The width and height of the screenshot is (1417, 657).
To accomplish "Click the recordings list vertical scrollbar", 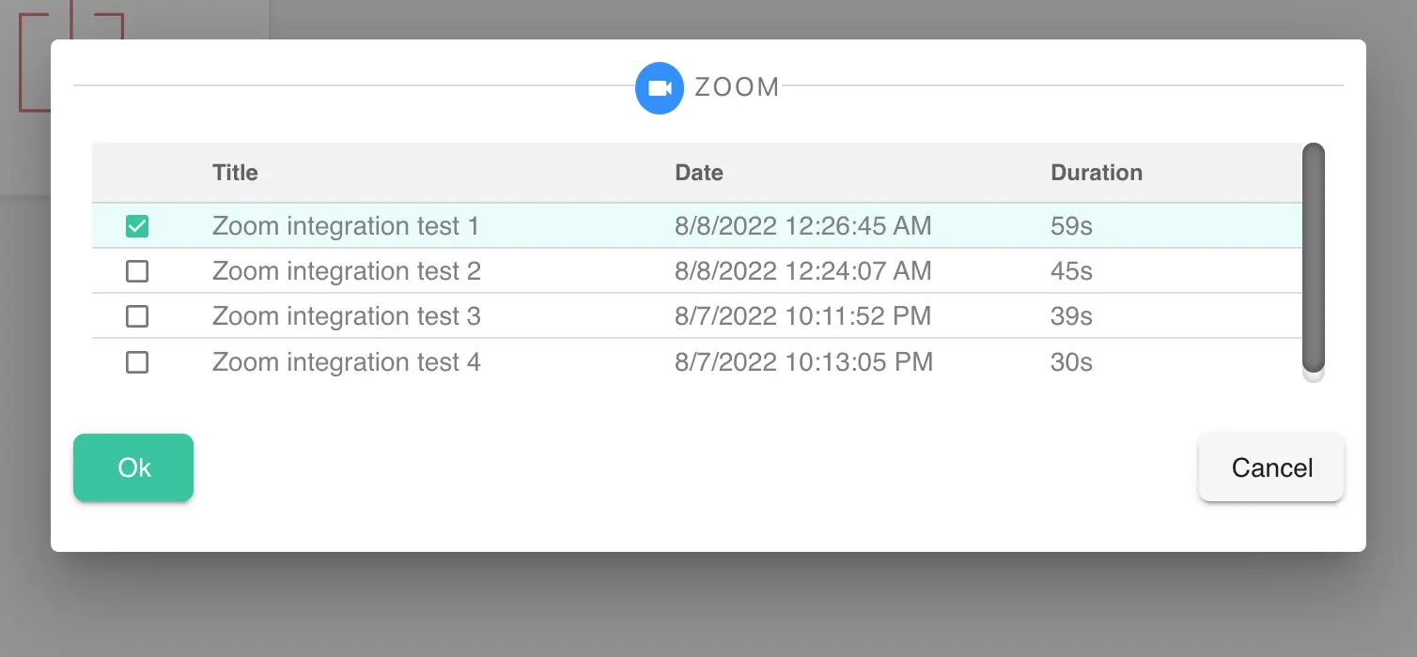I will 1314,258.
